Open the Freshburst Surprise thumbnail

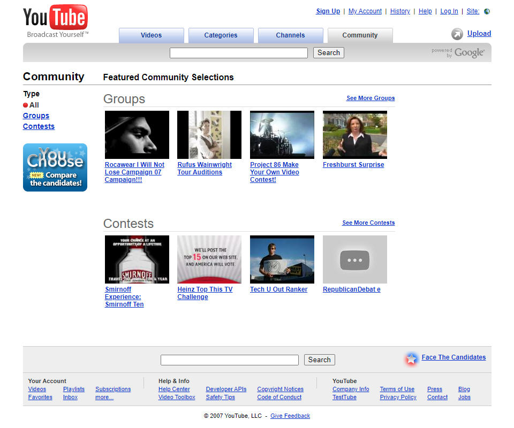click(x=354, y=135)
